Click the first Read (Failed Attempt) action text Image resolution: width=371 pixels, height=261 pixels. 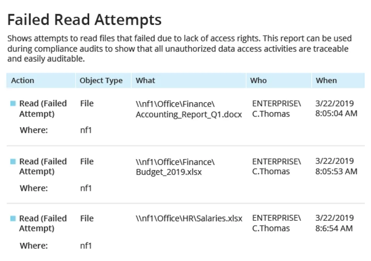(x=43, y=109)
